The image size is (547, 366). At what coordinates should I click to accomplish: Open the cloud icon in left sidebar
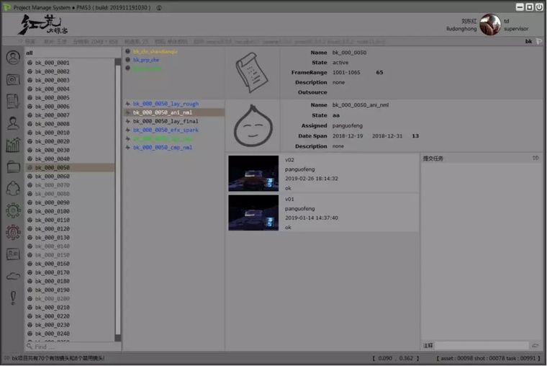click(x=13, y=276)
